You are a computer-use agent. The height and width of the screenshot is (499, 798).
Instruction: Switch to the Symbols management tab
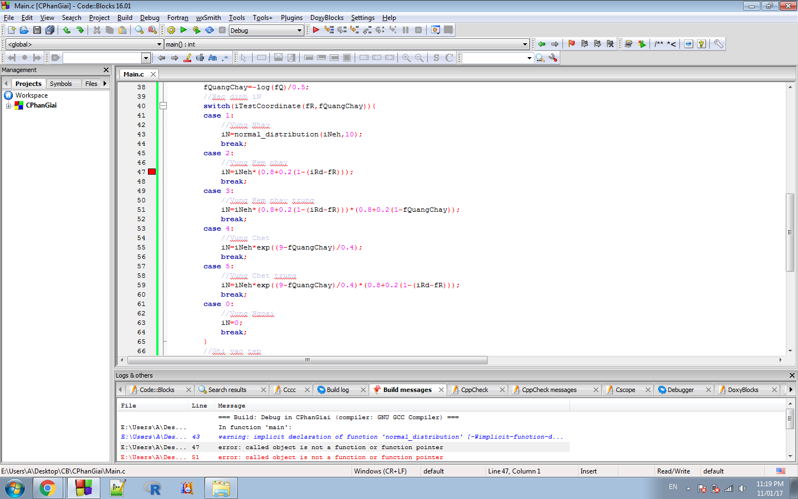pyautogui.click(x=61, y=84)
